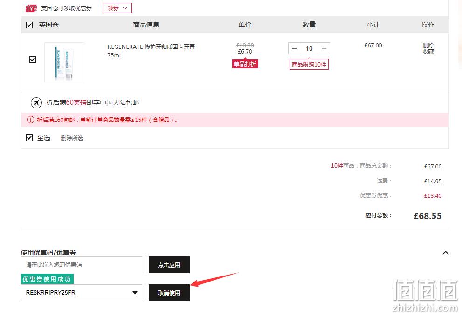
Task: Focus the promo code input field
Action: coord(82,265)
